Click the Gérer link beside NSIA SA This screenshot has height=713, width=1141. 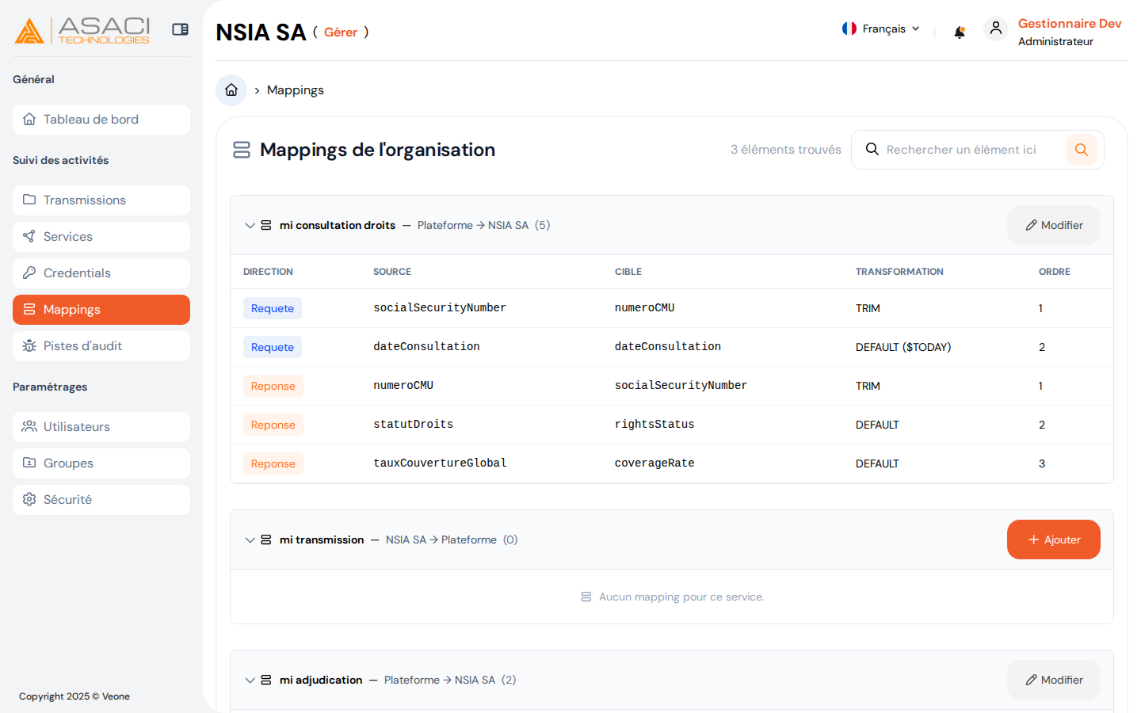[341, 32]
